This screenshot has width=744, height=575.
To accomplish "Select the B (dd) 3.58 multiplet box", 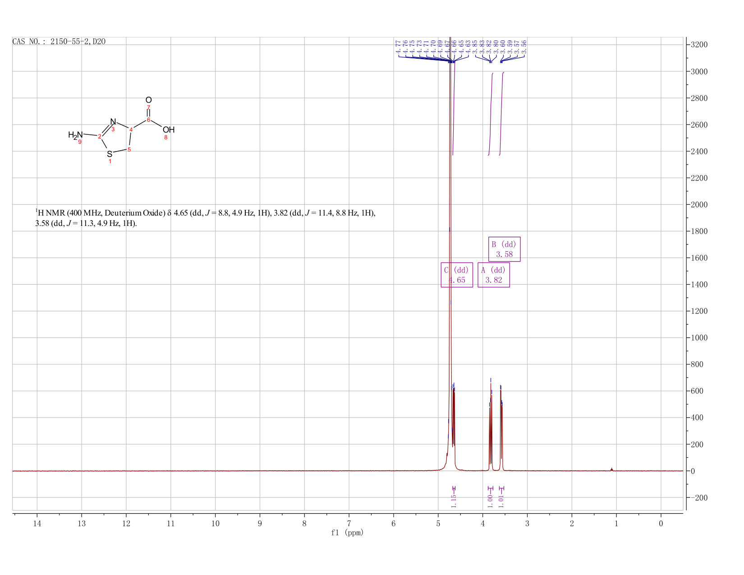I will coord(505,249).
